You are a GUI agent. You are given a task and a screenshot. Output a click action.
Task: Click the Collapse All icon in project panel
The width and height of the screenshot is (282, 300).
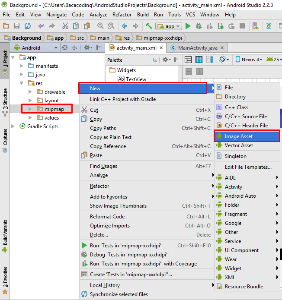click(74, 47)
